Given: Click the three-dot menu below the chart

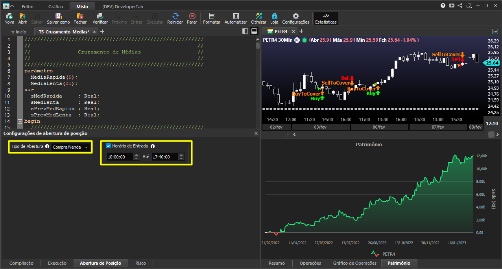Looking at the screenshot, I should pyautogui.click(x=288, y=134).
